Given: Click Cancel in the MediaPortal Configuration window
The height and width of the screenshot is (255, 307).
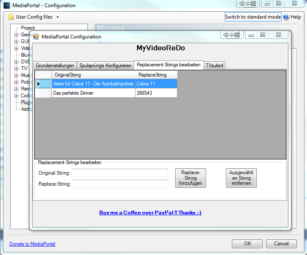Looking at the screenshot, I should coord(281,244).
